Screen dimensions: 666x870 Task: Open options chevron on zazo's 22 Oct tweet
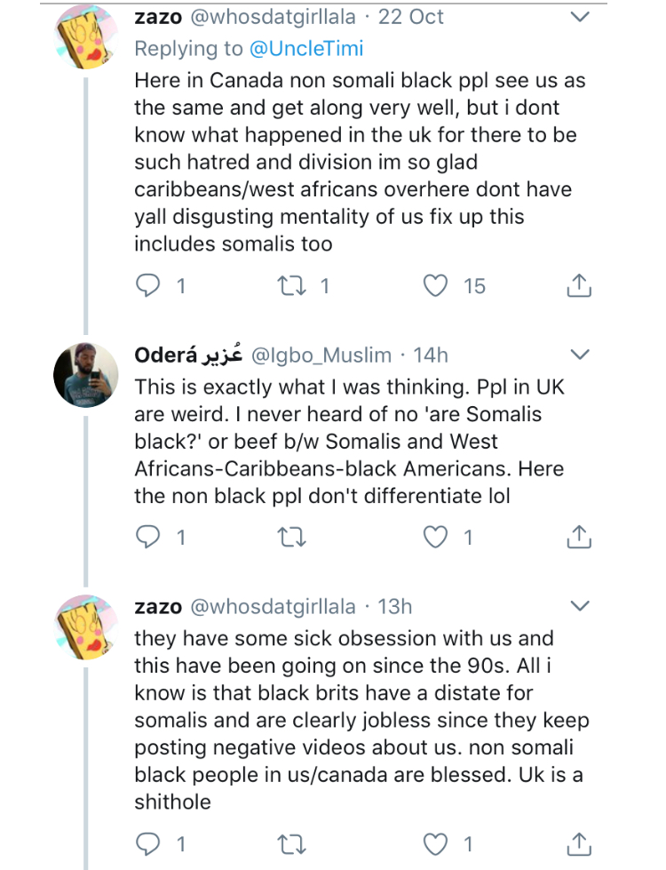(579, 17)
